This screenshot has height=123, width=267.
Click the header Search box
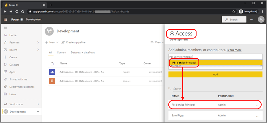coord(234,20)
